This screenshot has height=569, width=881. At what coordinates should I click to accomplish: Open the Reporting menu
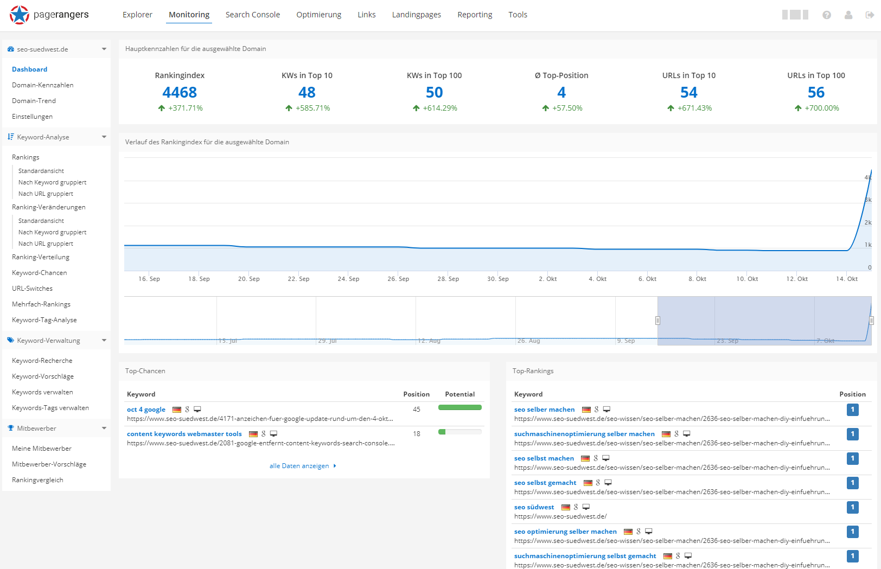coord(474,15)
